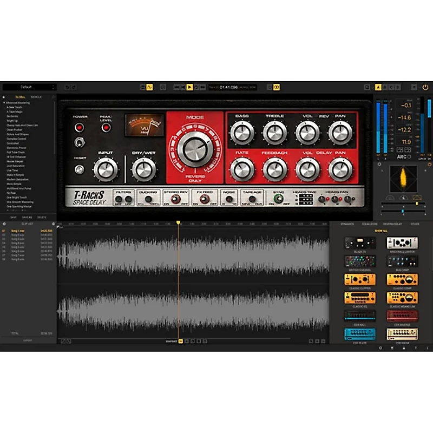
Task: Select the Brickwall Limiter module icon
Action: [x=402, y=244]
